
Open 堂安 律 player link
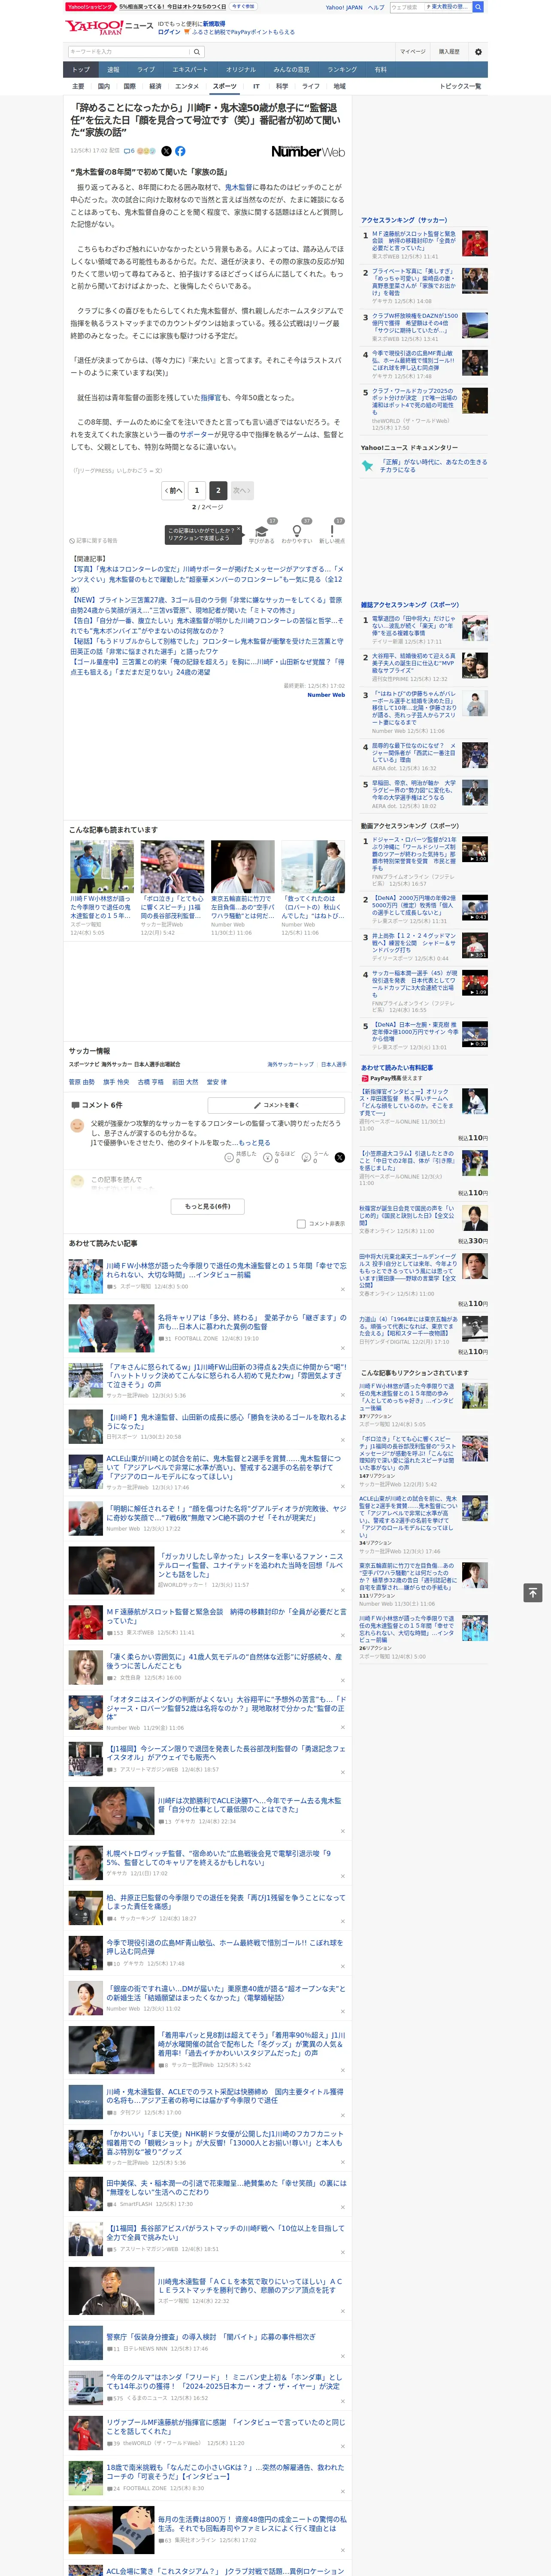[x=217, y=1081]
